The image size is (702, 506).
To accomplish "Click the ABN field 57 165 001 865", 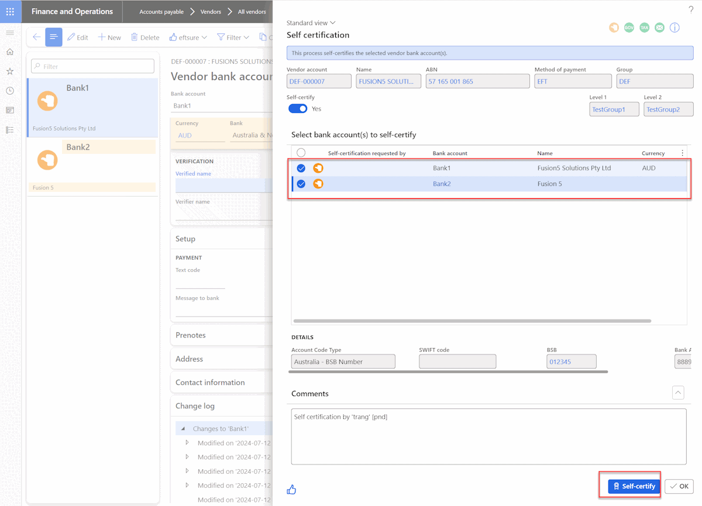I will click(x=477, y=81).
